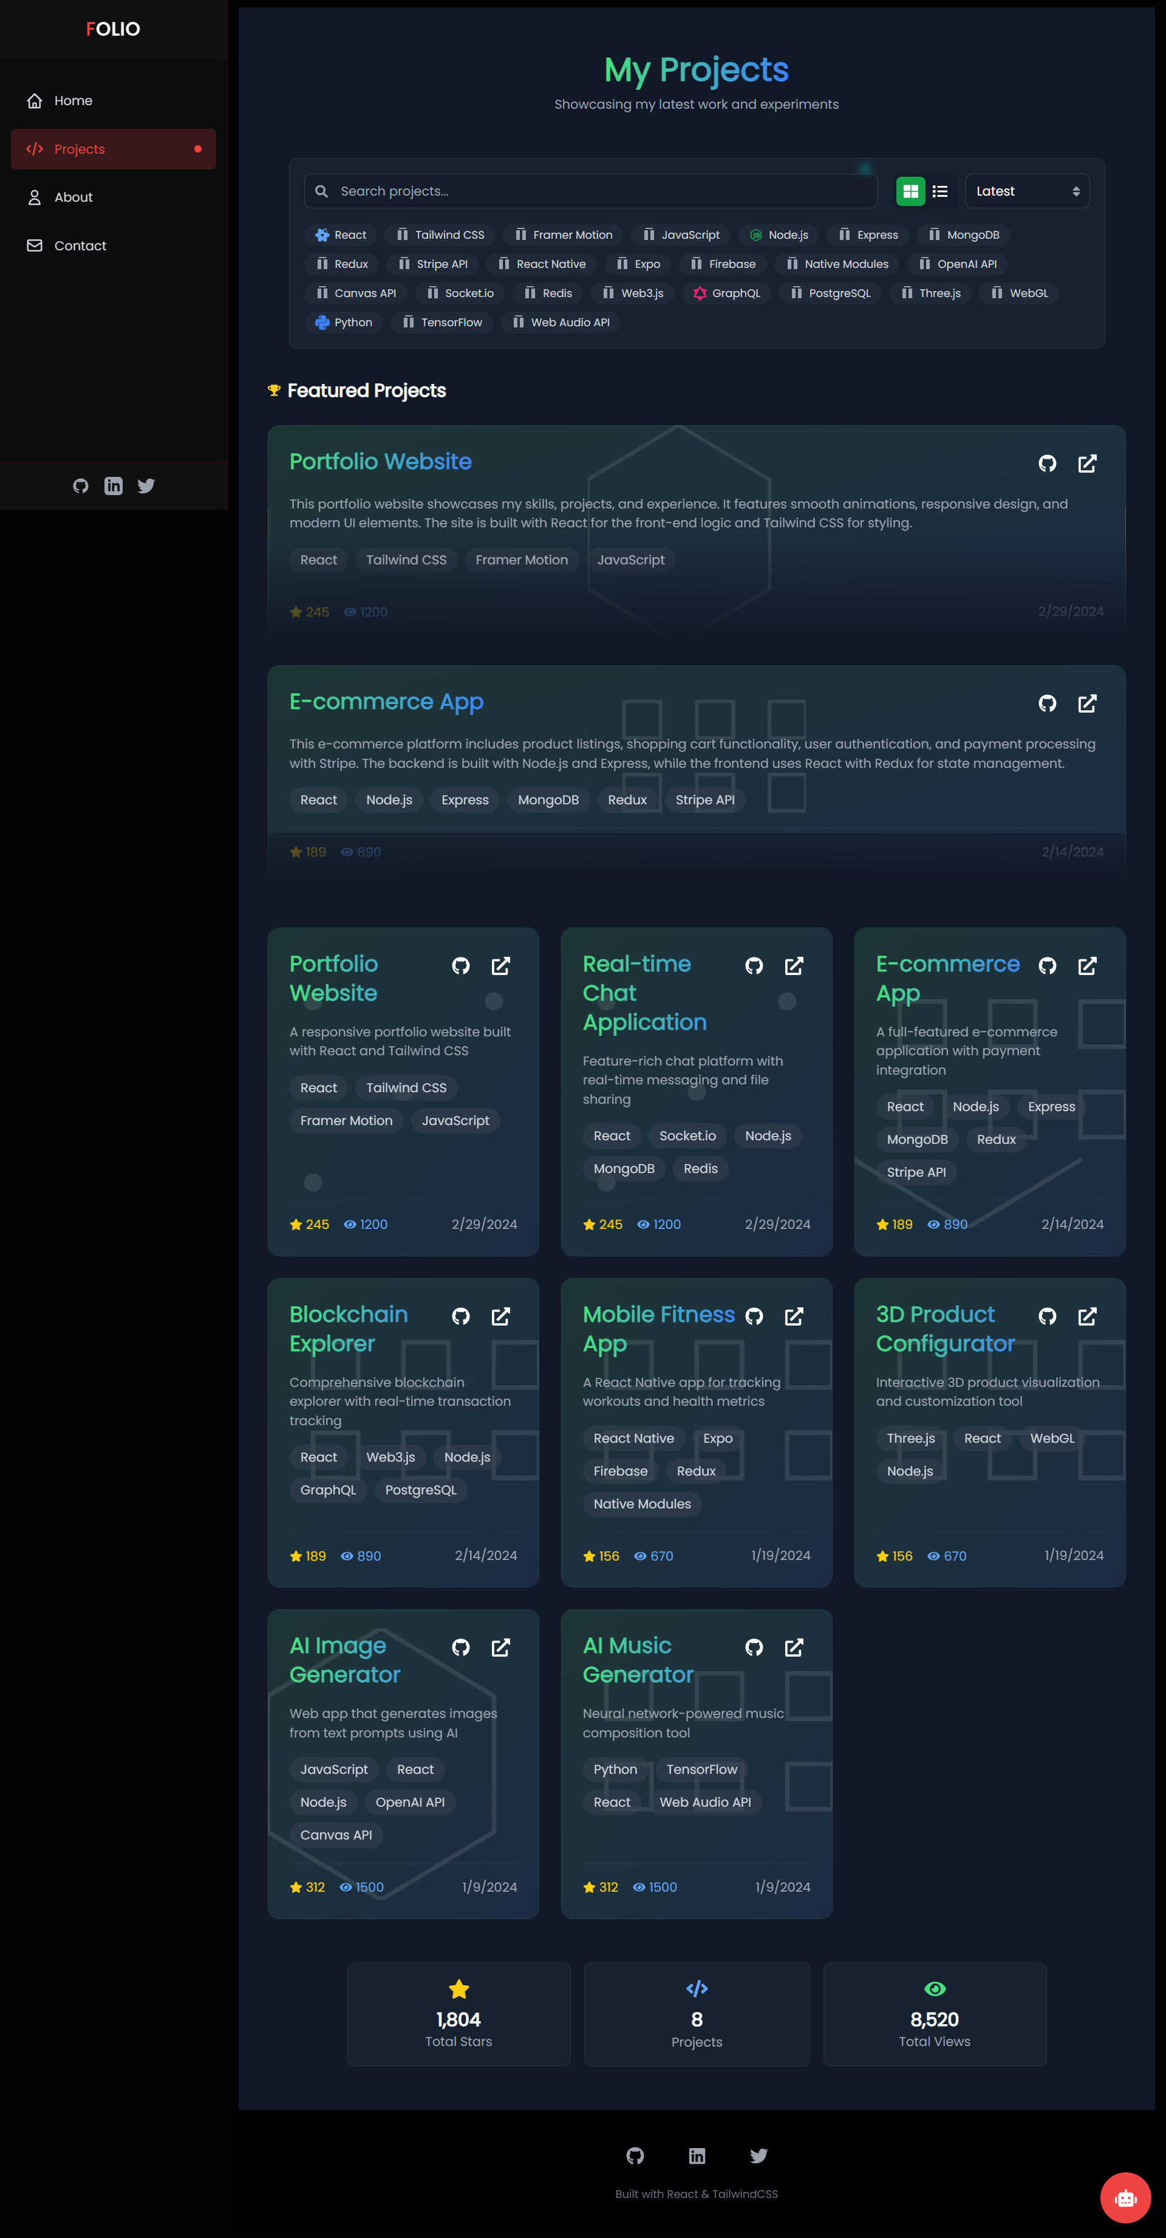Open GitHub repo for featured E-commerce App
The image size is (1166, 2238).
tap(1047, 703)
